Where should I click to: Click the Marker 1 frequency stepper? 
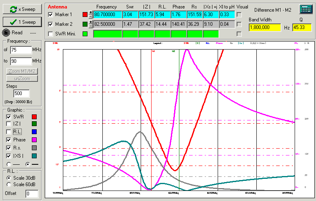pos(91,15)
